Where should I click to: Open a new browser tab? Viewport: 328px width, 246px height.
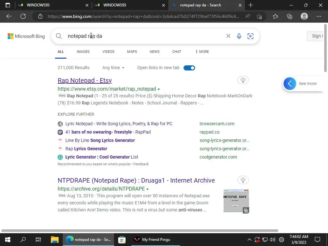tap(250, 5)
